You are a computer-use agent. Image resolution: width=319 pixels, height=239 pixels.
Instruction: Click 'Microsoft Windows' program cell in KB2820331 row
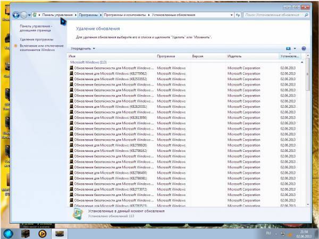pyautogui.click(x=171, y=107)
